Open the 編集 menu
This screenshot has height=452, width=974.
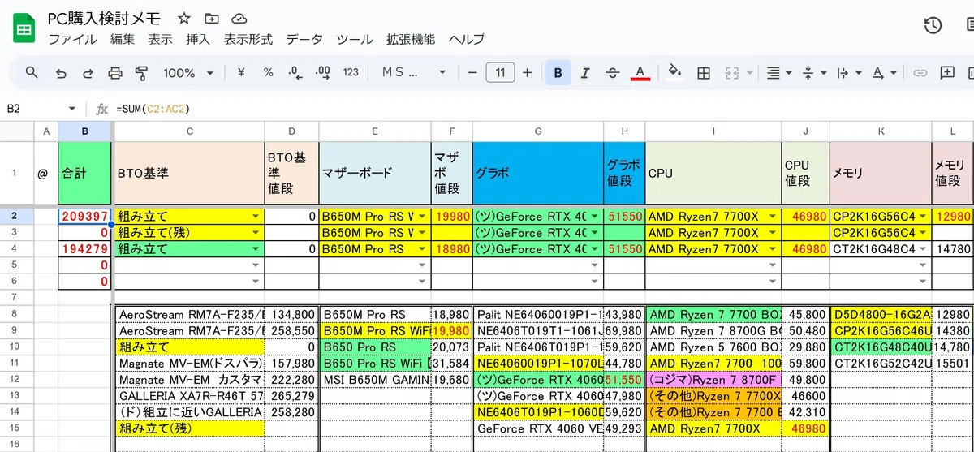click(123, 39)
